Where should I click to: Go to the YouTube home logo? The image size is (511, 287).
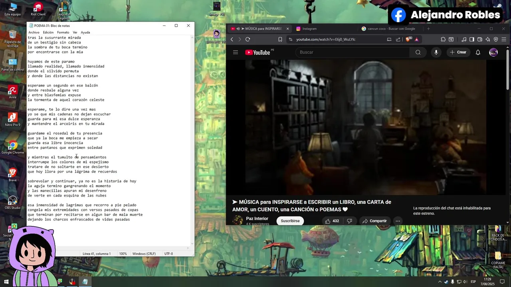coord(258,52)
